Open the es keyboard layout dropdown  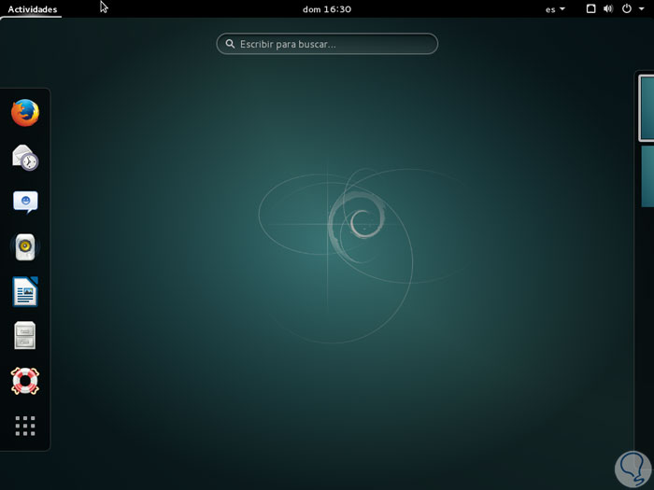click(x=555, y=9)
